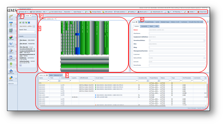Close the GBLON0001.ASR9K.001 diagram tab
The width and height of the screenshot is (224, 125).
pos(55,19)
